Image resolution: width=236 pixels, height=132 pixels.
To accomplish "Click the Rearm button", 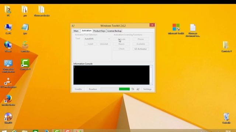I will [x=121, y=44].
